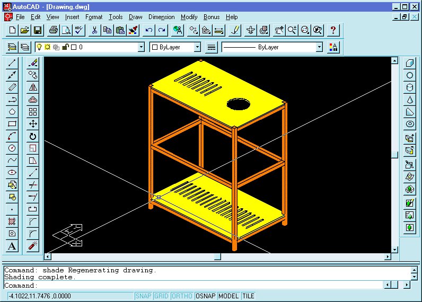Image resolution: width=422 pixels, height=302 pixels.
Task: Toggle SNAP mode in status bar
Action: [143, 296]
